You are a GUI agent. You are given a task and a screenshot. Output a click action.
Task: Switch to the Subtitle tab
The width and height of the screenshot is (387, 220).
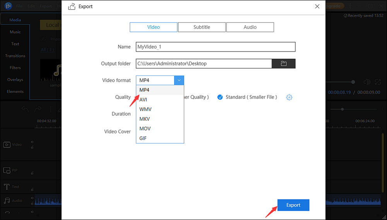point(202,27)
